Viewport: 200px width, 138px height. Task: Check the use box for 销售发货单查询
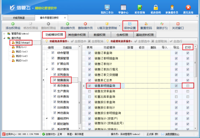90,91
